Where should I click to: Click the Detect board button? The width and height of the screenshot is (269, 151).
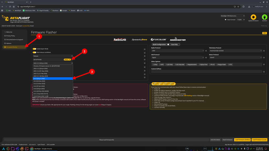coord(67,60)
